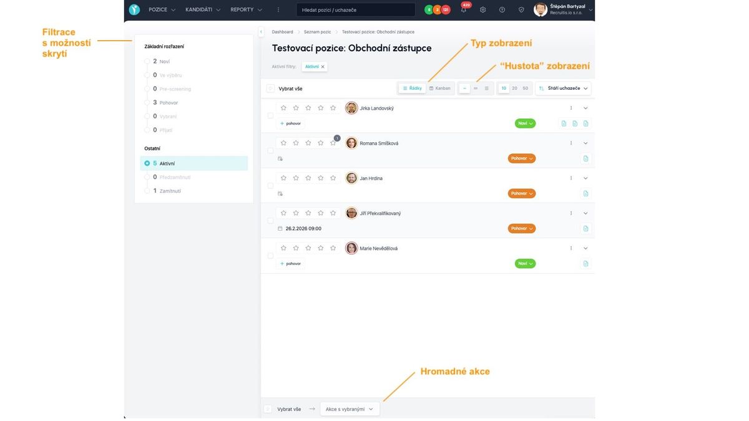Image resolution: width=749 pixels, height=421 pixels.
Task: Open the KANDIDÁTI menu
Action: (203, 10)
